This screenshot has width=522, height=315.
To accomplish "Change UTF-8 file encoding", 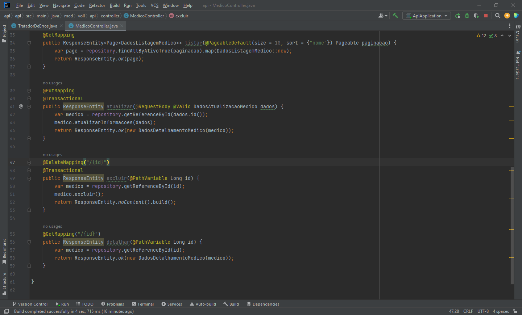I will (x=483, y=311).
